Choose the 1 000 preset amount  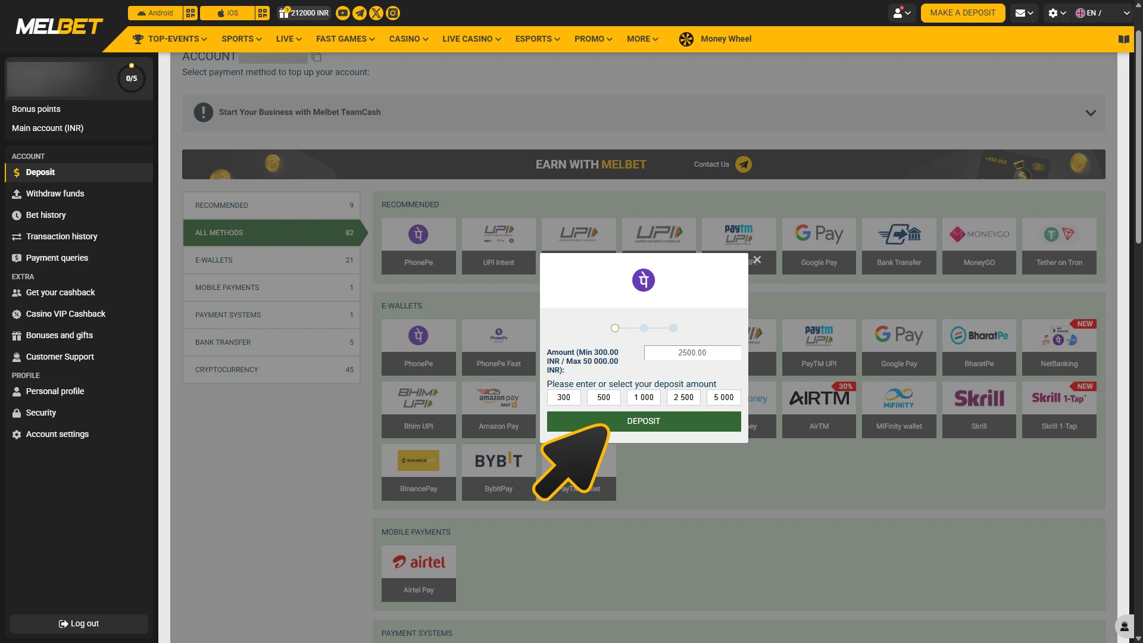click(x=644, y=398)
